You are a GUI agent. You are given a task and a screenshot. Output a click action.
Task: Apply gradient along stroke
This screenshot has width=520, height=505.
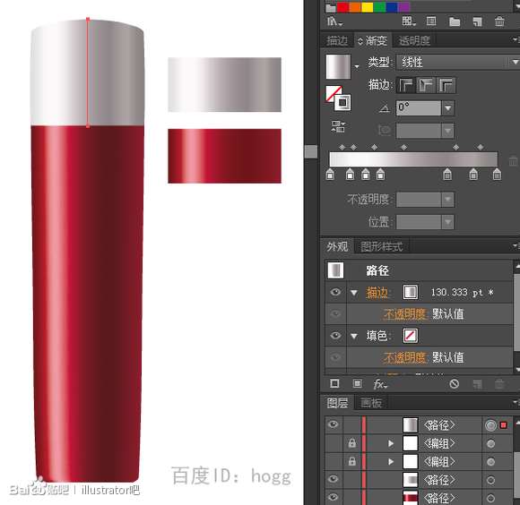point(427,85)
